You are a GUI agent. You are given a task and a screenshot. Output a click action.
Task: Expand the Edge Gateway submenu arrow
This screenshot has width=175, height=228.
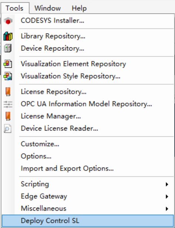(167, 196)
